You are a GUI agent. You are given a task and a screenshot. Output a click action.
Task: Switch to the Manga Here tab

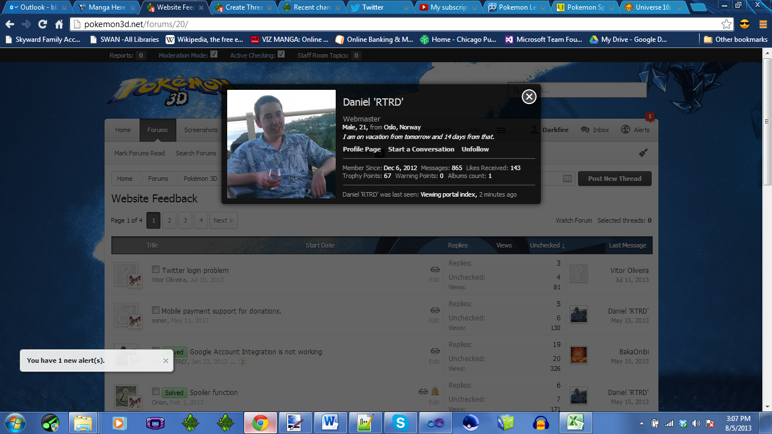click(106, 7)
